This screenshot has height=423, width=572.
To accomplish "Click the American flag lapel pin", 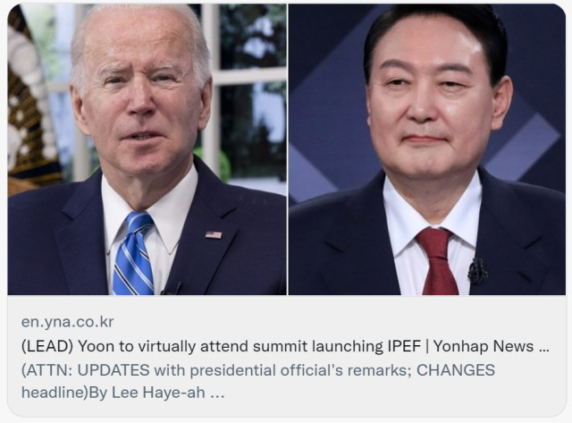I will (214, 234).
